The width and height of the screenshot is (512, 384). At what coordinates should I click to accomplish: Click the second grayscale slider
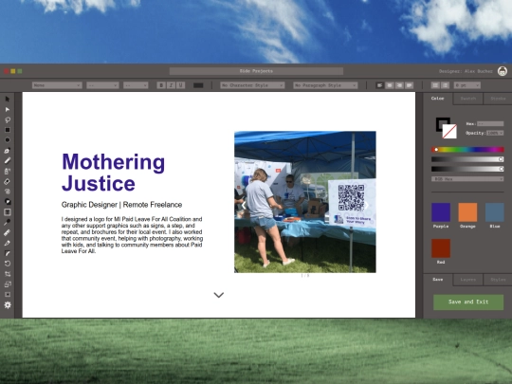click(x=467, y=169)
